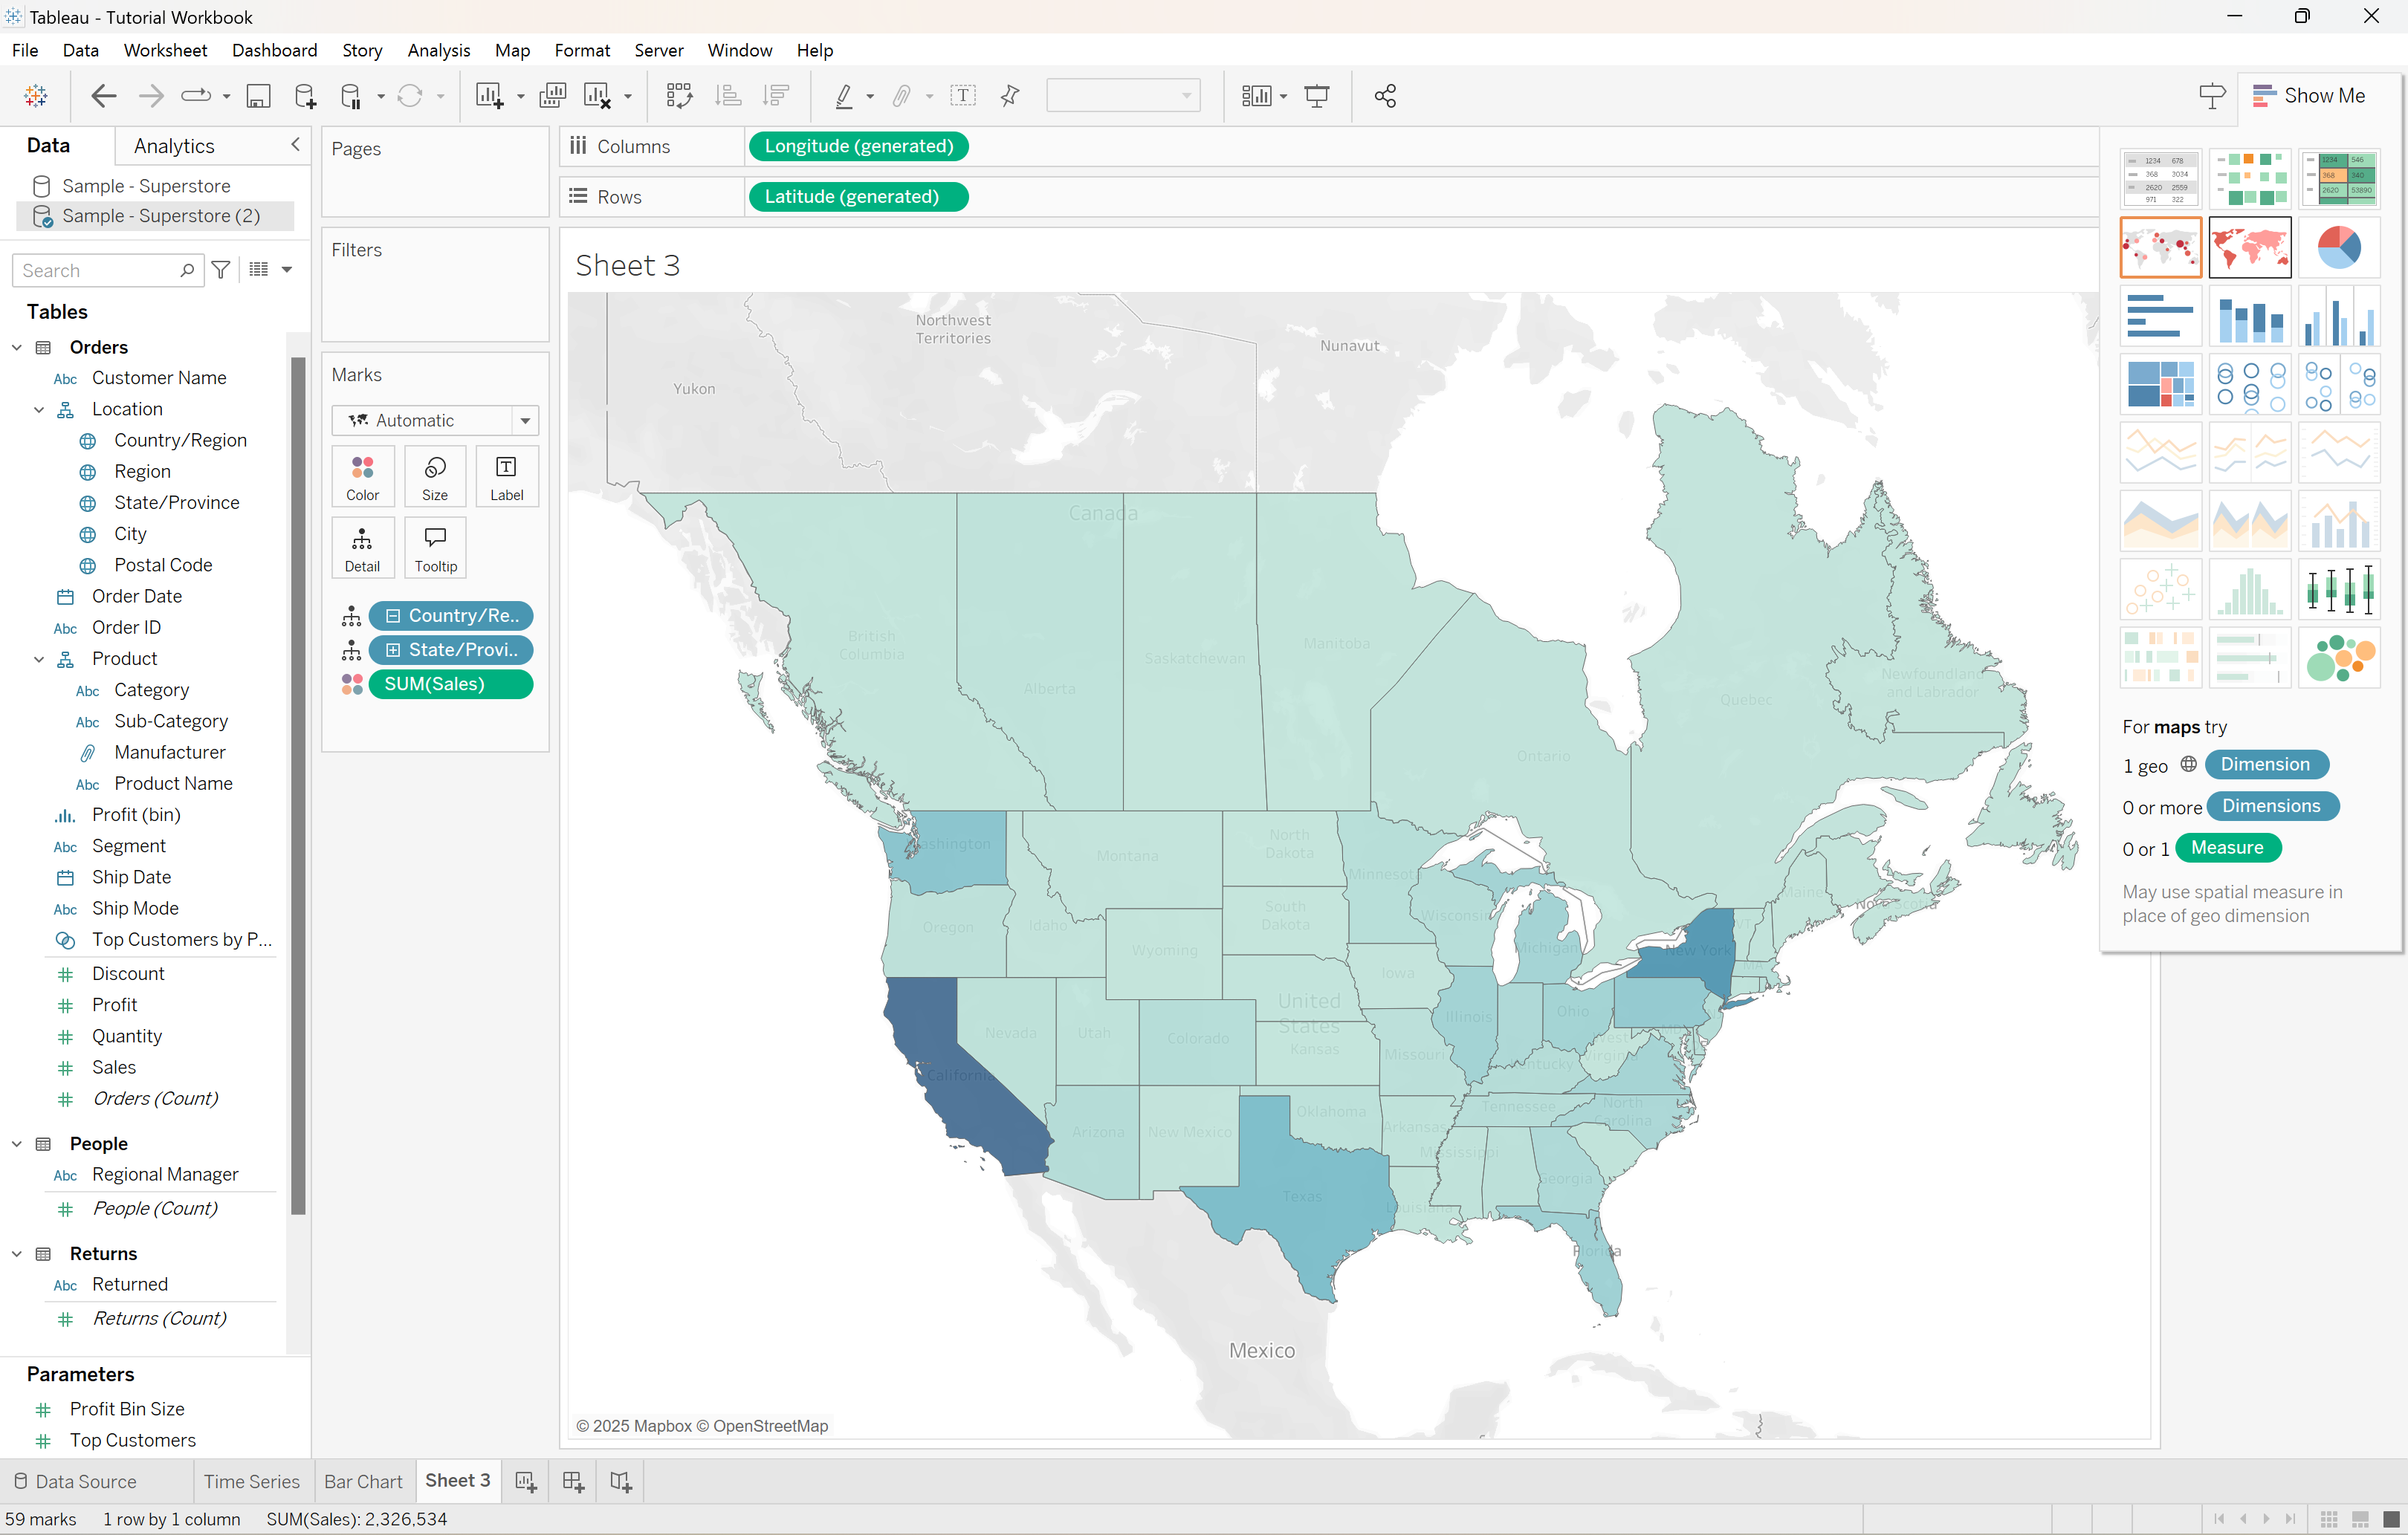Click the Search fields input box

point(108,270)
